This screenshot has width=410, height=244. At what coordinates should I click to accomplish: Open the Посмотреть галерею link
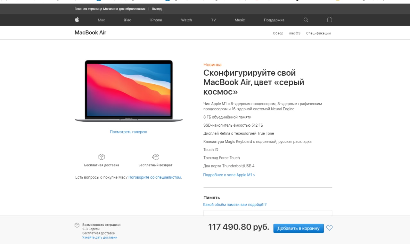click(128, 132)
